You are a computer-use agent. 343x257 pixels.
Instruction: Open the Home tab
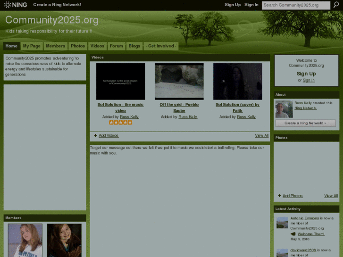pyautogui.click(x=11, y=46)
